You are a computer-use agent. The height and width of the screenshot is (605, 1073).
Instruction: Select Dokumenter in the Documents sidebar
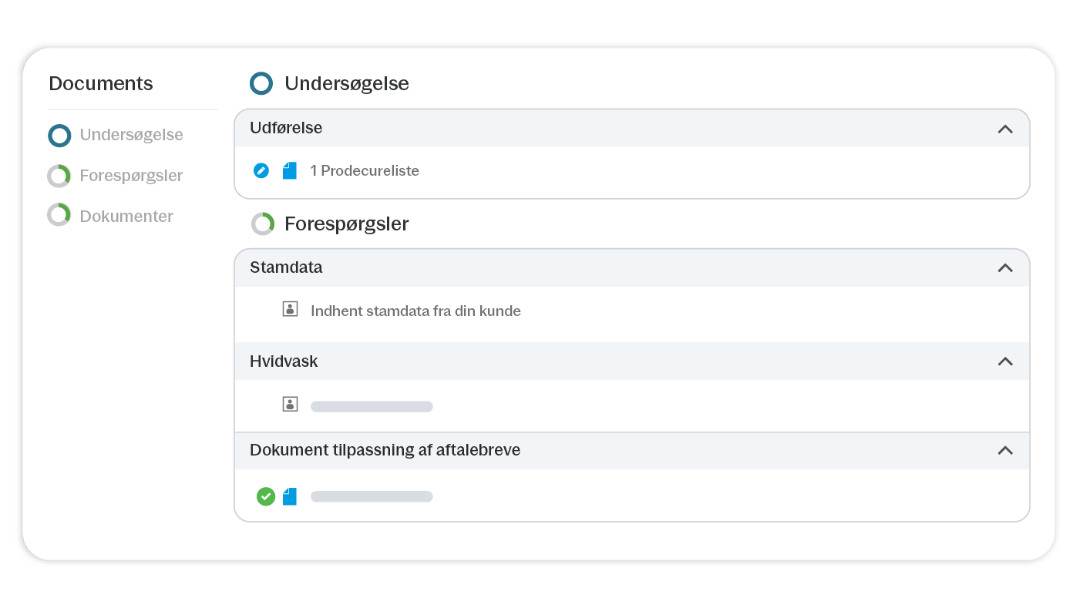coord(126,217)
